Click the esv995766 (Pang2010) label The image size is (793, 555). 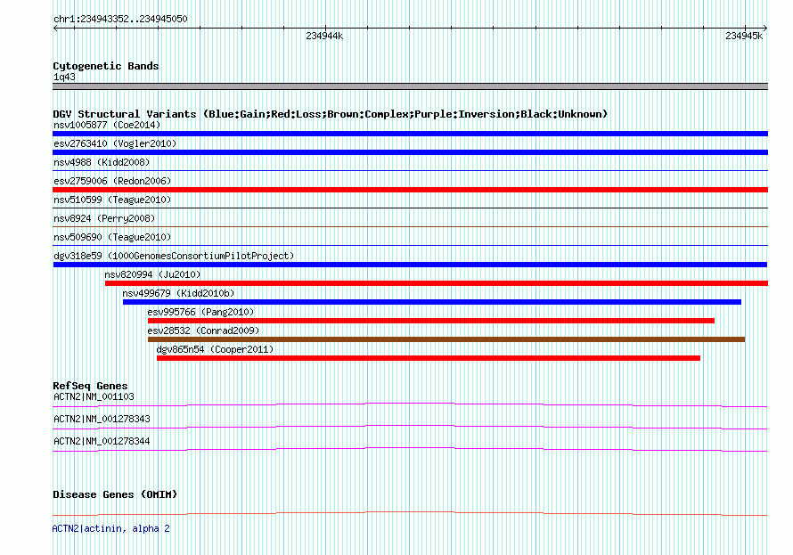pyautogui.click(x=200, y=312)
